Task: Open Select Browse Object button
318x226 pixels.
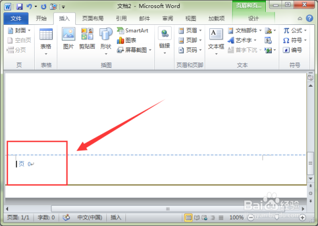Action: point(310,194)
